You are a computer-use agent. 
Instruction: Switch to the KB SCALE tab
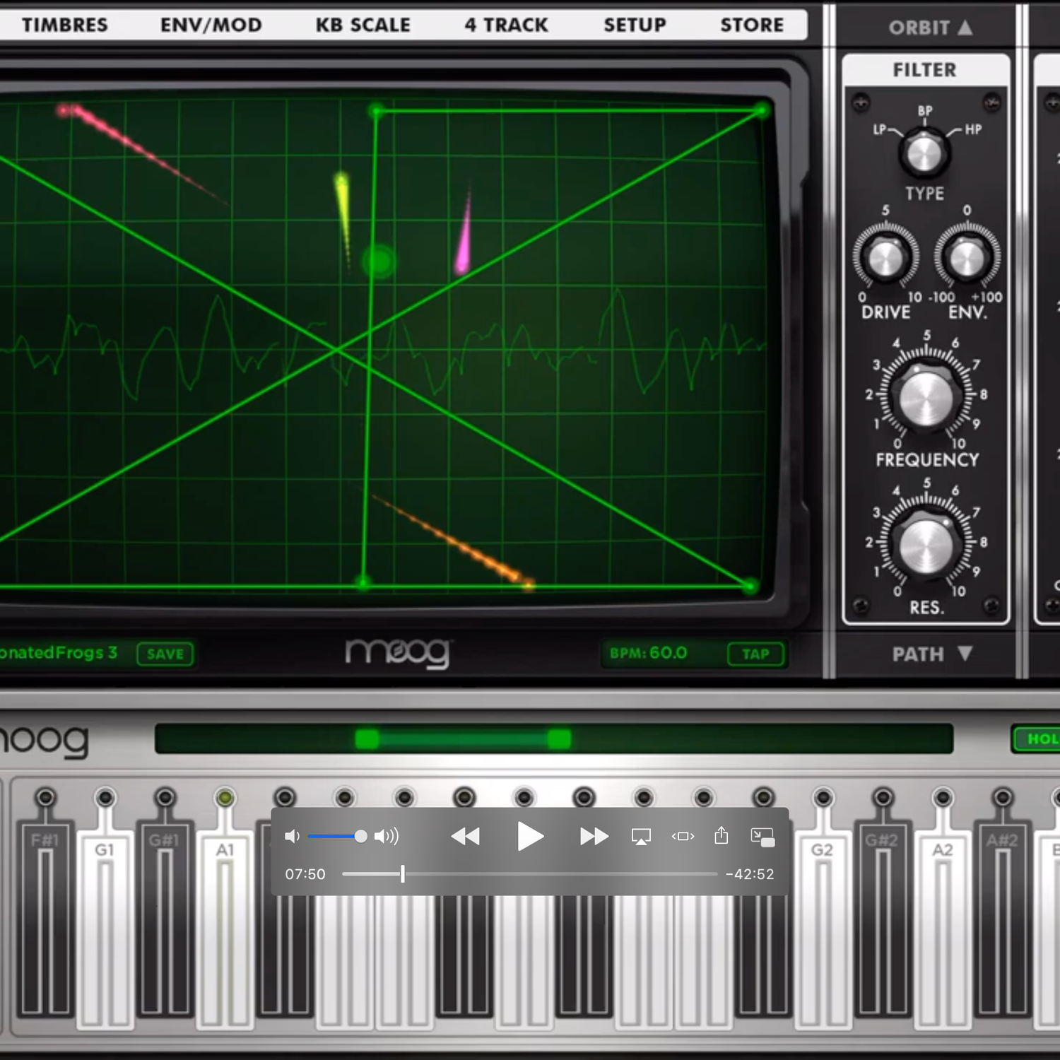pyautogui.click(x=363, y=25)
